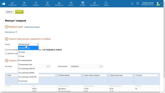The image size is (165, 93).
Task: Open notifications bell
Action: click(132, 3)
